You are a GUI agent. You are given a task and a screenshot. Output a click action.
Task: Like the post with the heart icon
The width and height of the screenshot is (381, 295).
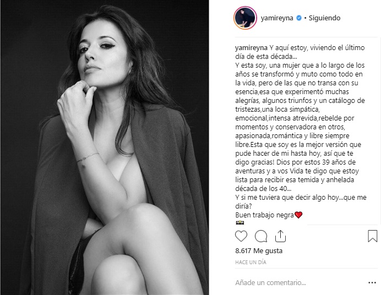(241, 236)
